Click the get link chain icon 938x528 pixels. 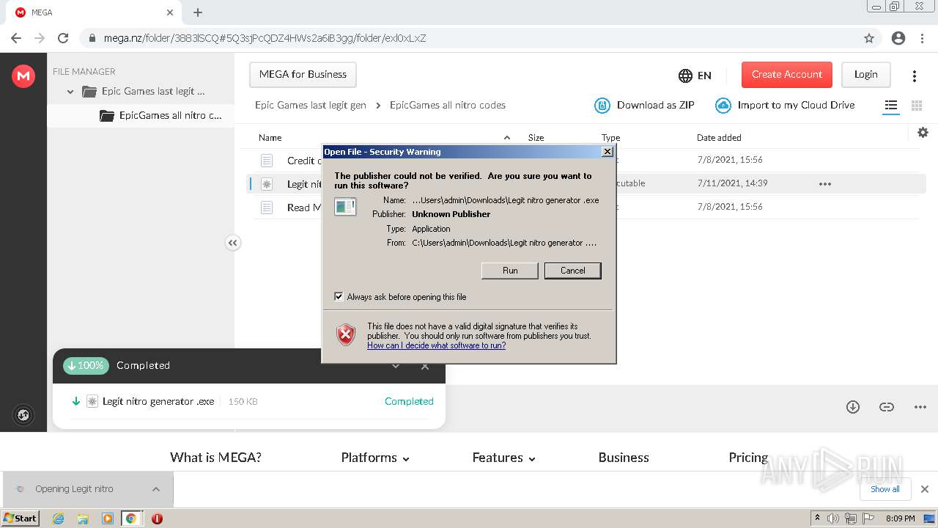887,407
